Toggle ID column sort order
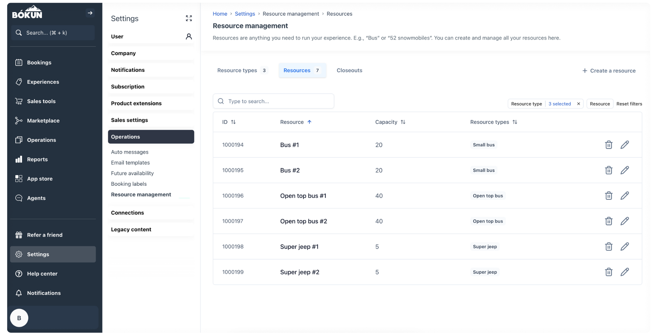Viewport: 656px width, 336px height. pos(234,122)
